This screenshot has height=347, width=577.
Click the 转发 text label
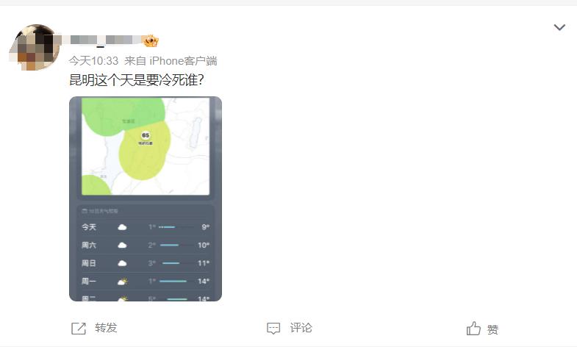(106, 328)
